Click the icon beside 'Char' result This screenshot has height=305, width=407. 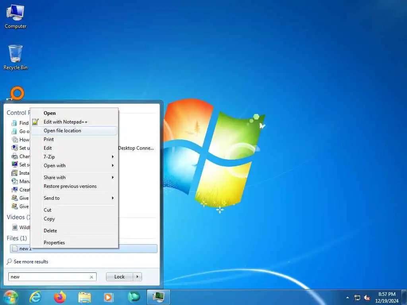15,156
